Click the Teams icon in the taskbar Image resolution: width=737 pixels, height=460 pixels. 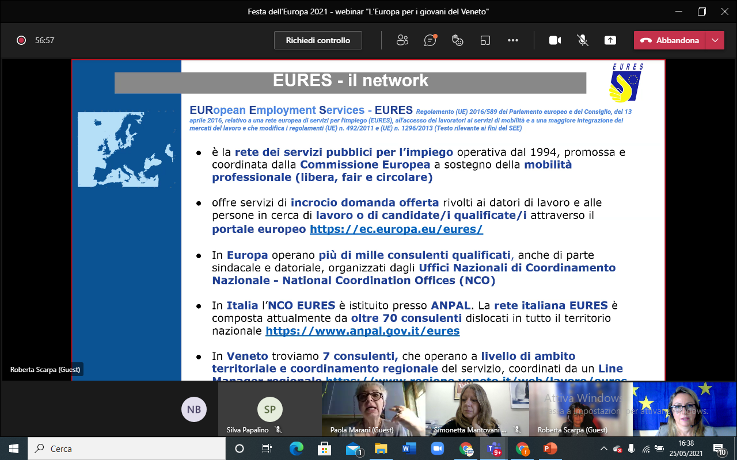(x=494, y=448)
